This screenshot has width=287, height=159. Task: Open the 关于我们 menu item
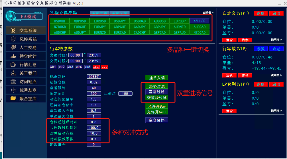26,73
